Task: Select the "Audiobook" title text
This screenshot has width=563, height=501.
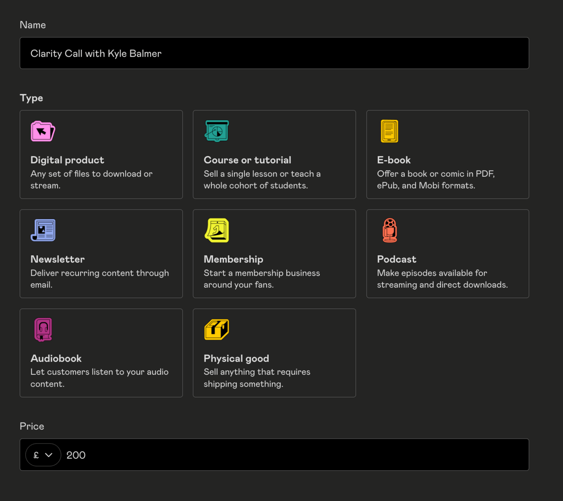Action: coord(56,358)
